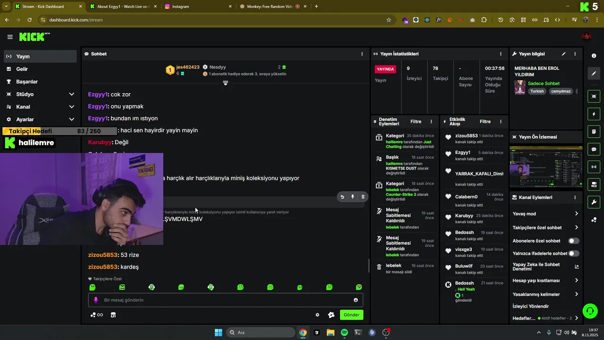Click the green headset support button

pos(590,311)
